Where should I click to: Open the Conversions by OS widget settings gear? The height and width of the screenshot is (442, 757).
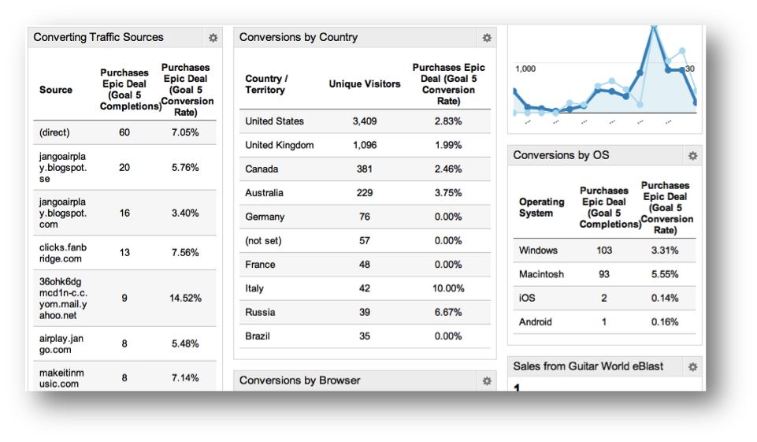pyautogui.click(x=692, y=156)
